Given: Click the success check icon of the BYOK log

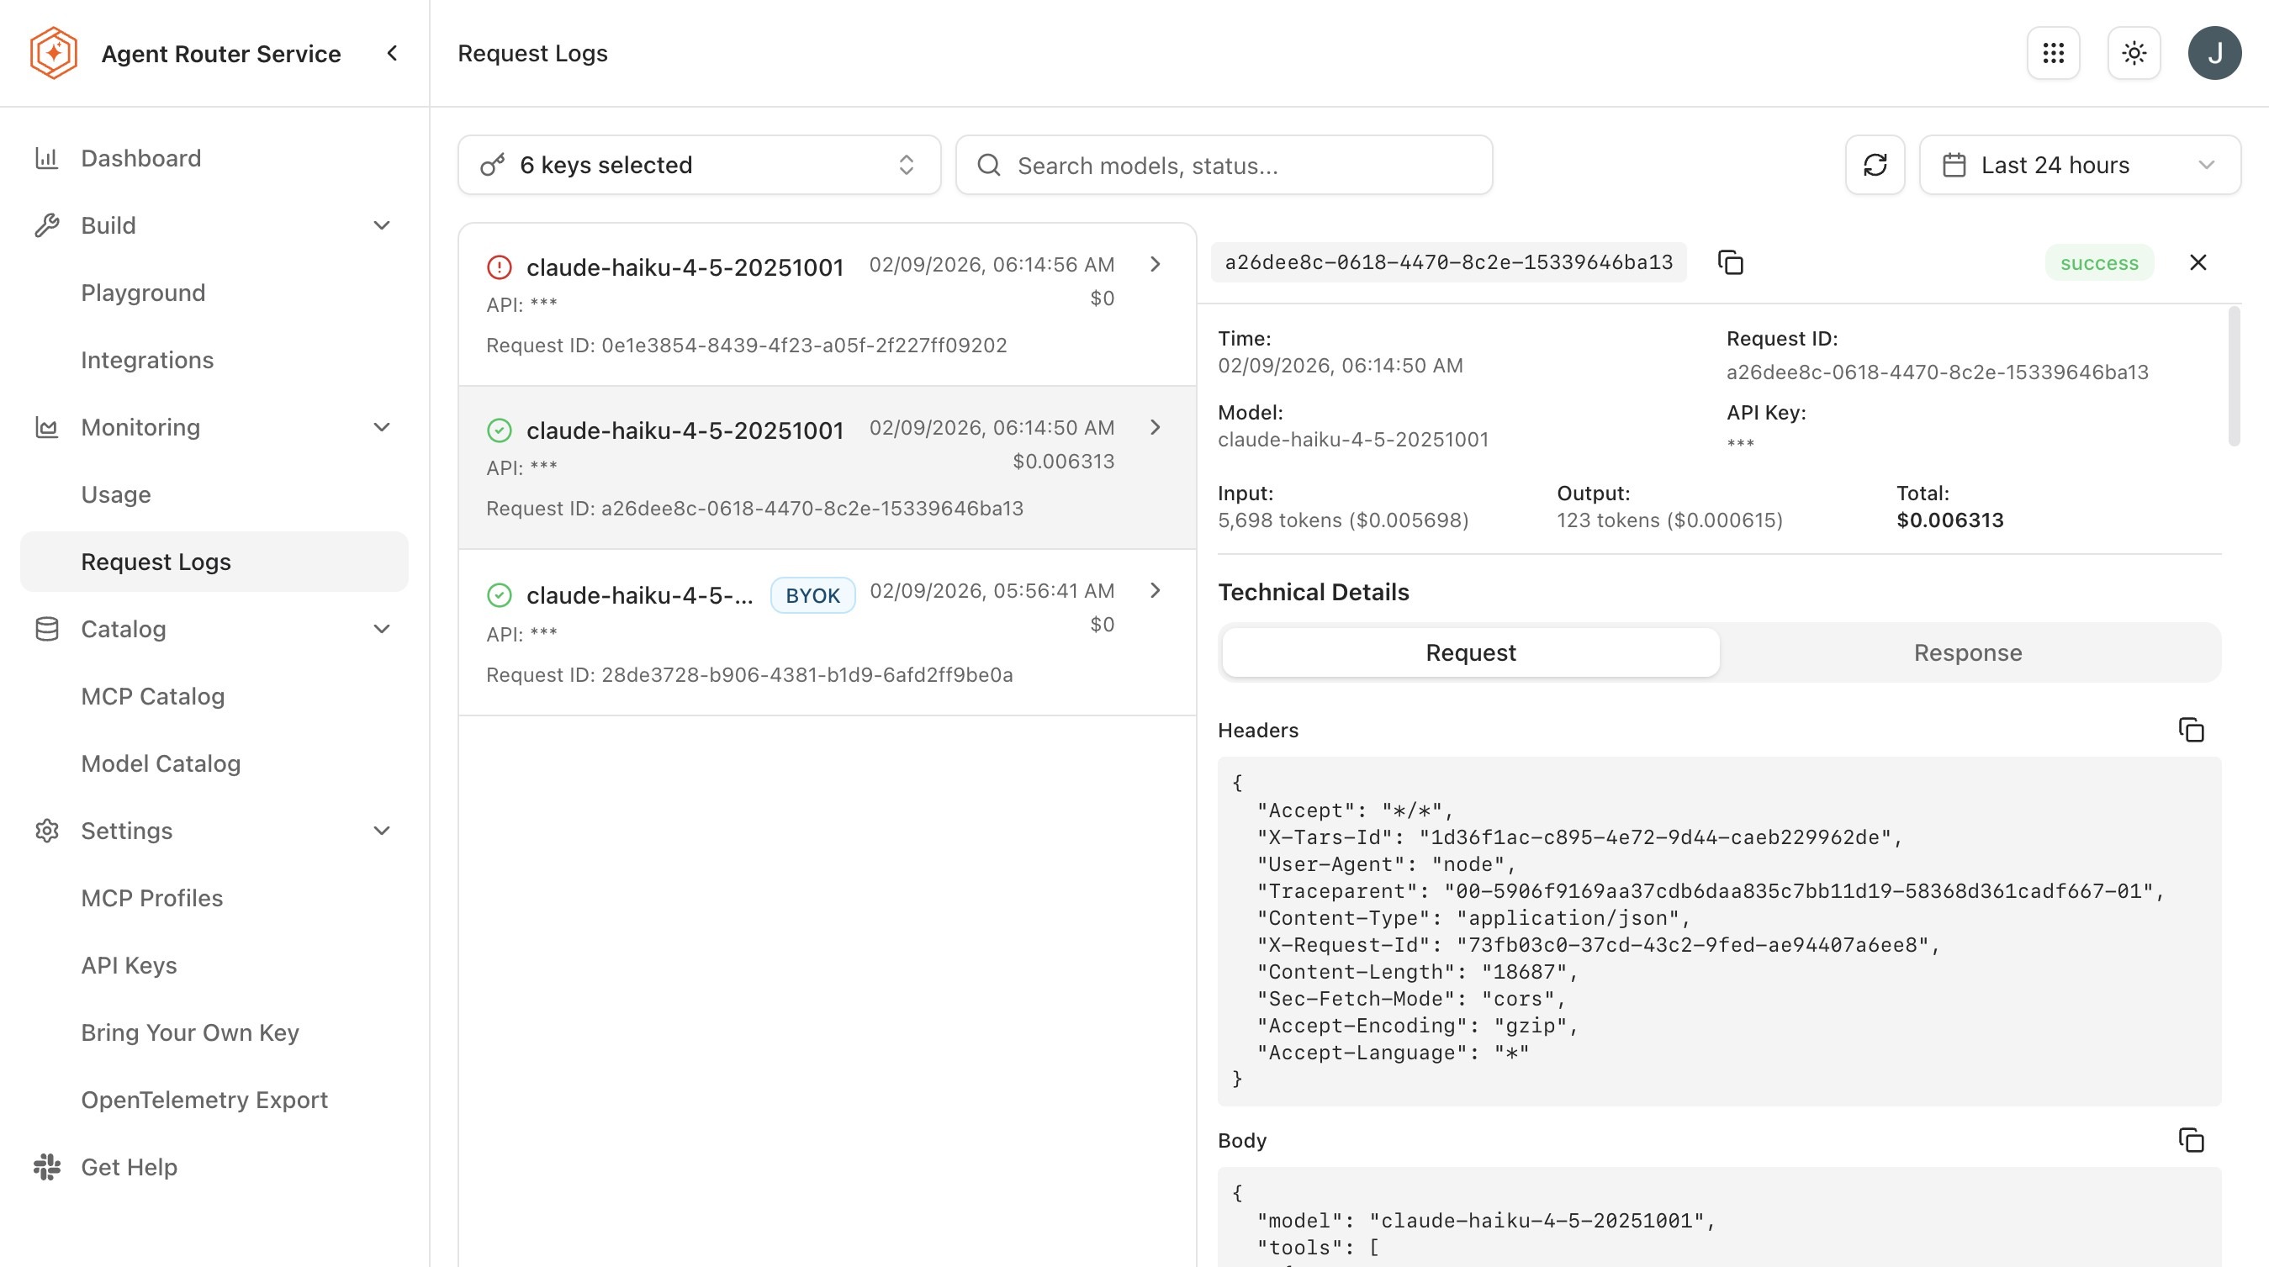Looking at the screenshot, I should [500, 595].
